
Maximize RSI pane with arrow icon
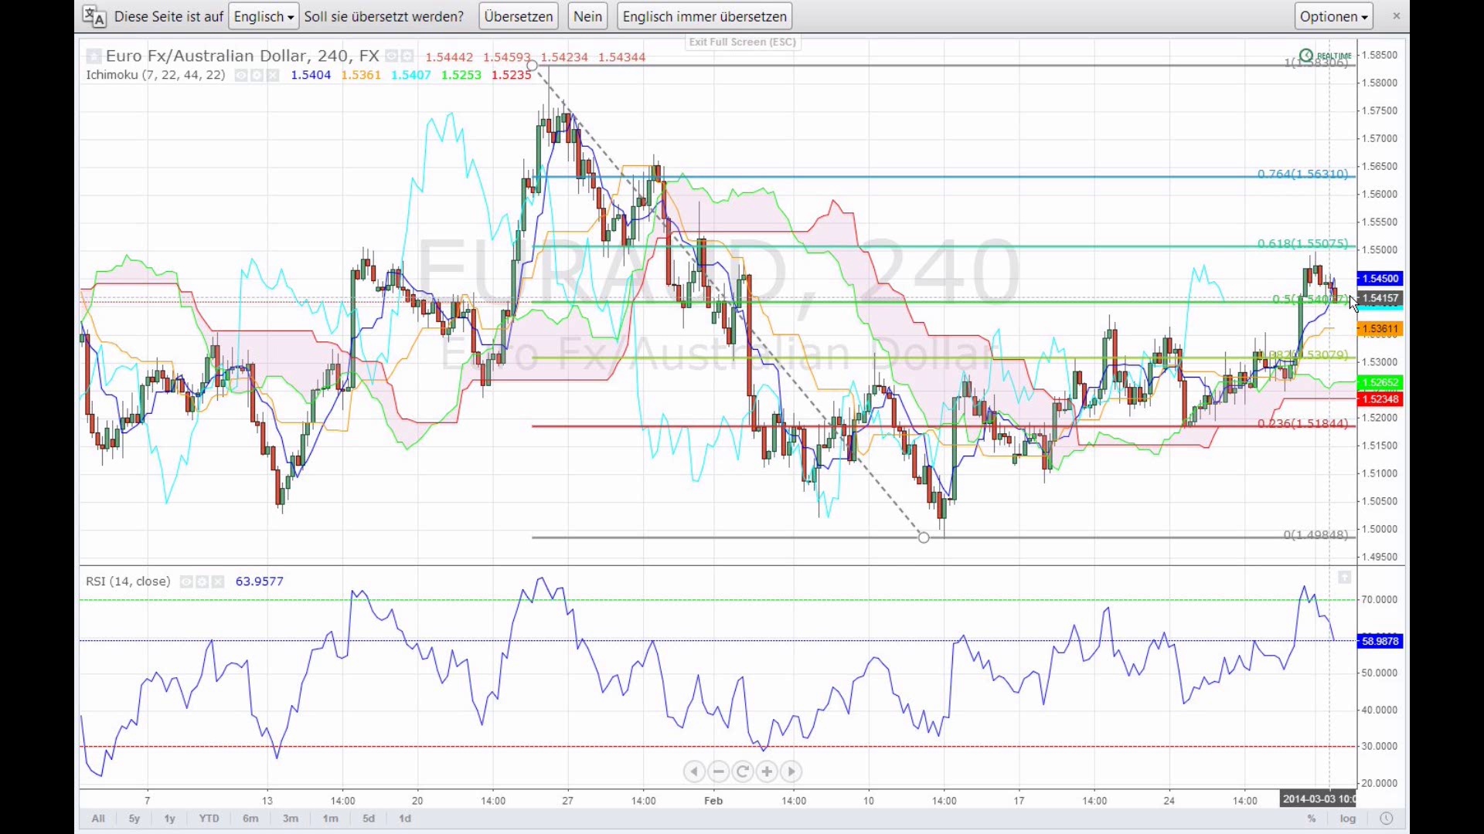[1345, 578]
